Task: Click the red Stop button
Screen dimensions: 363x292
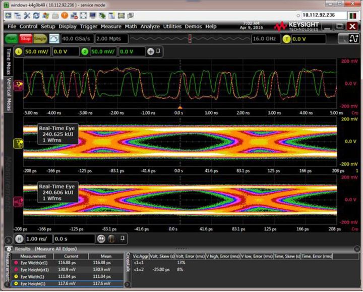Action: [x=26, y=38]
